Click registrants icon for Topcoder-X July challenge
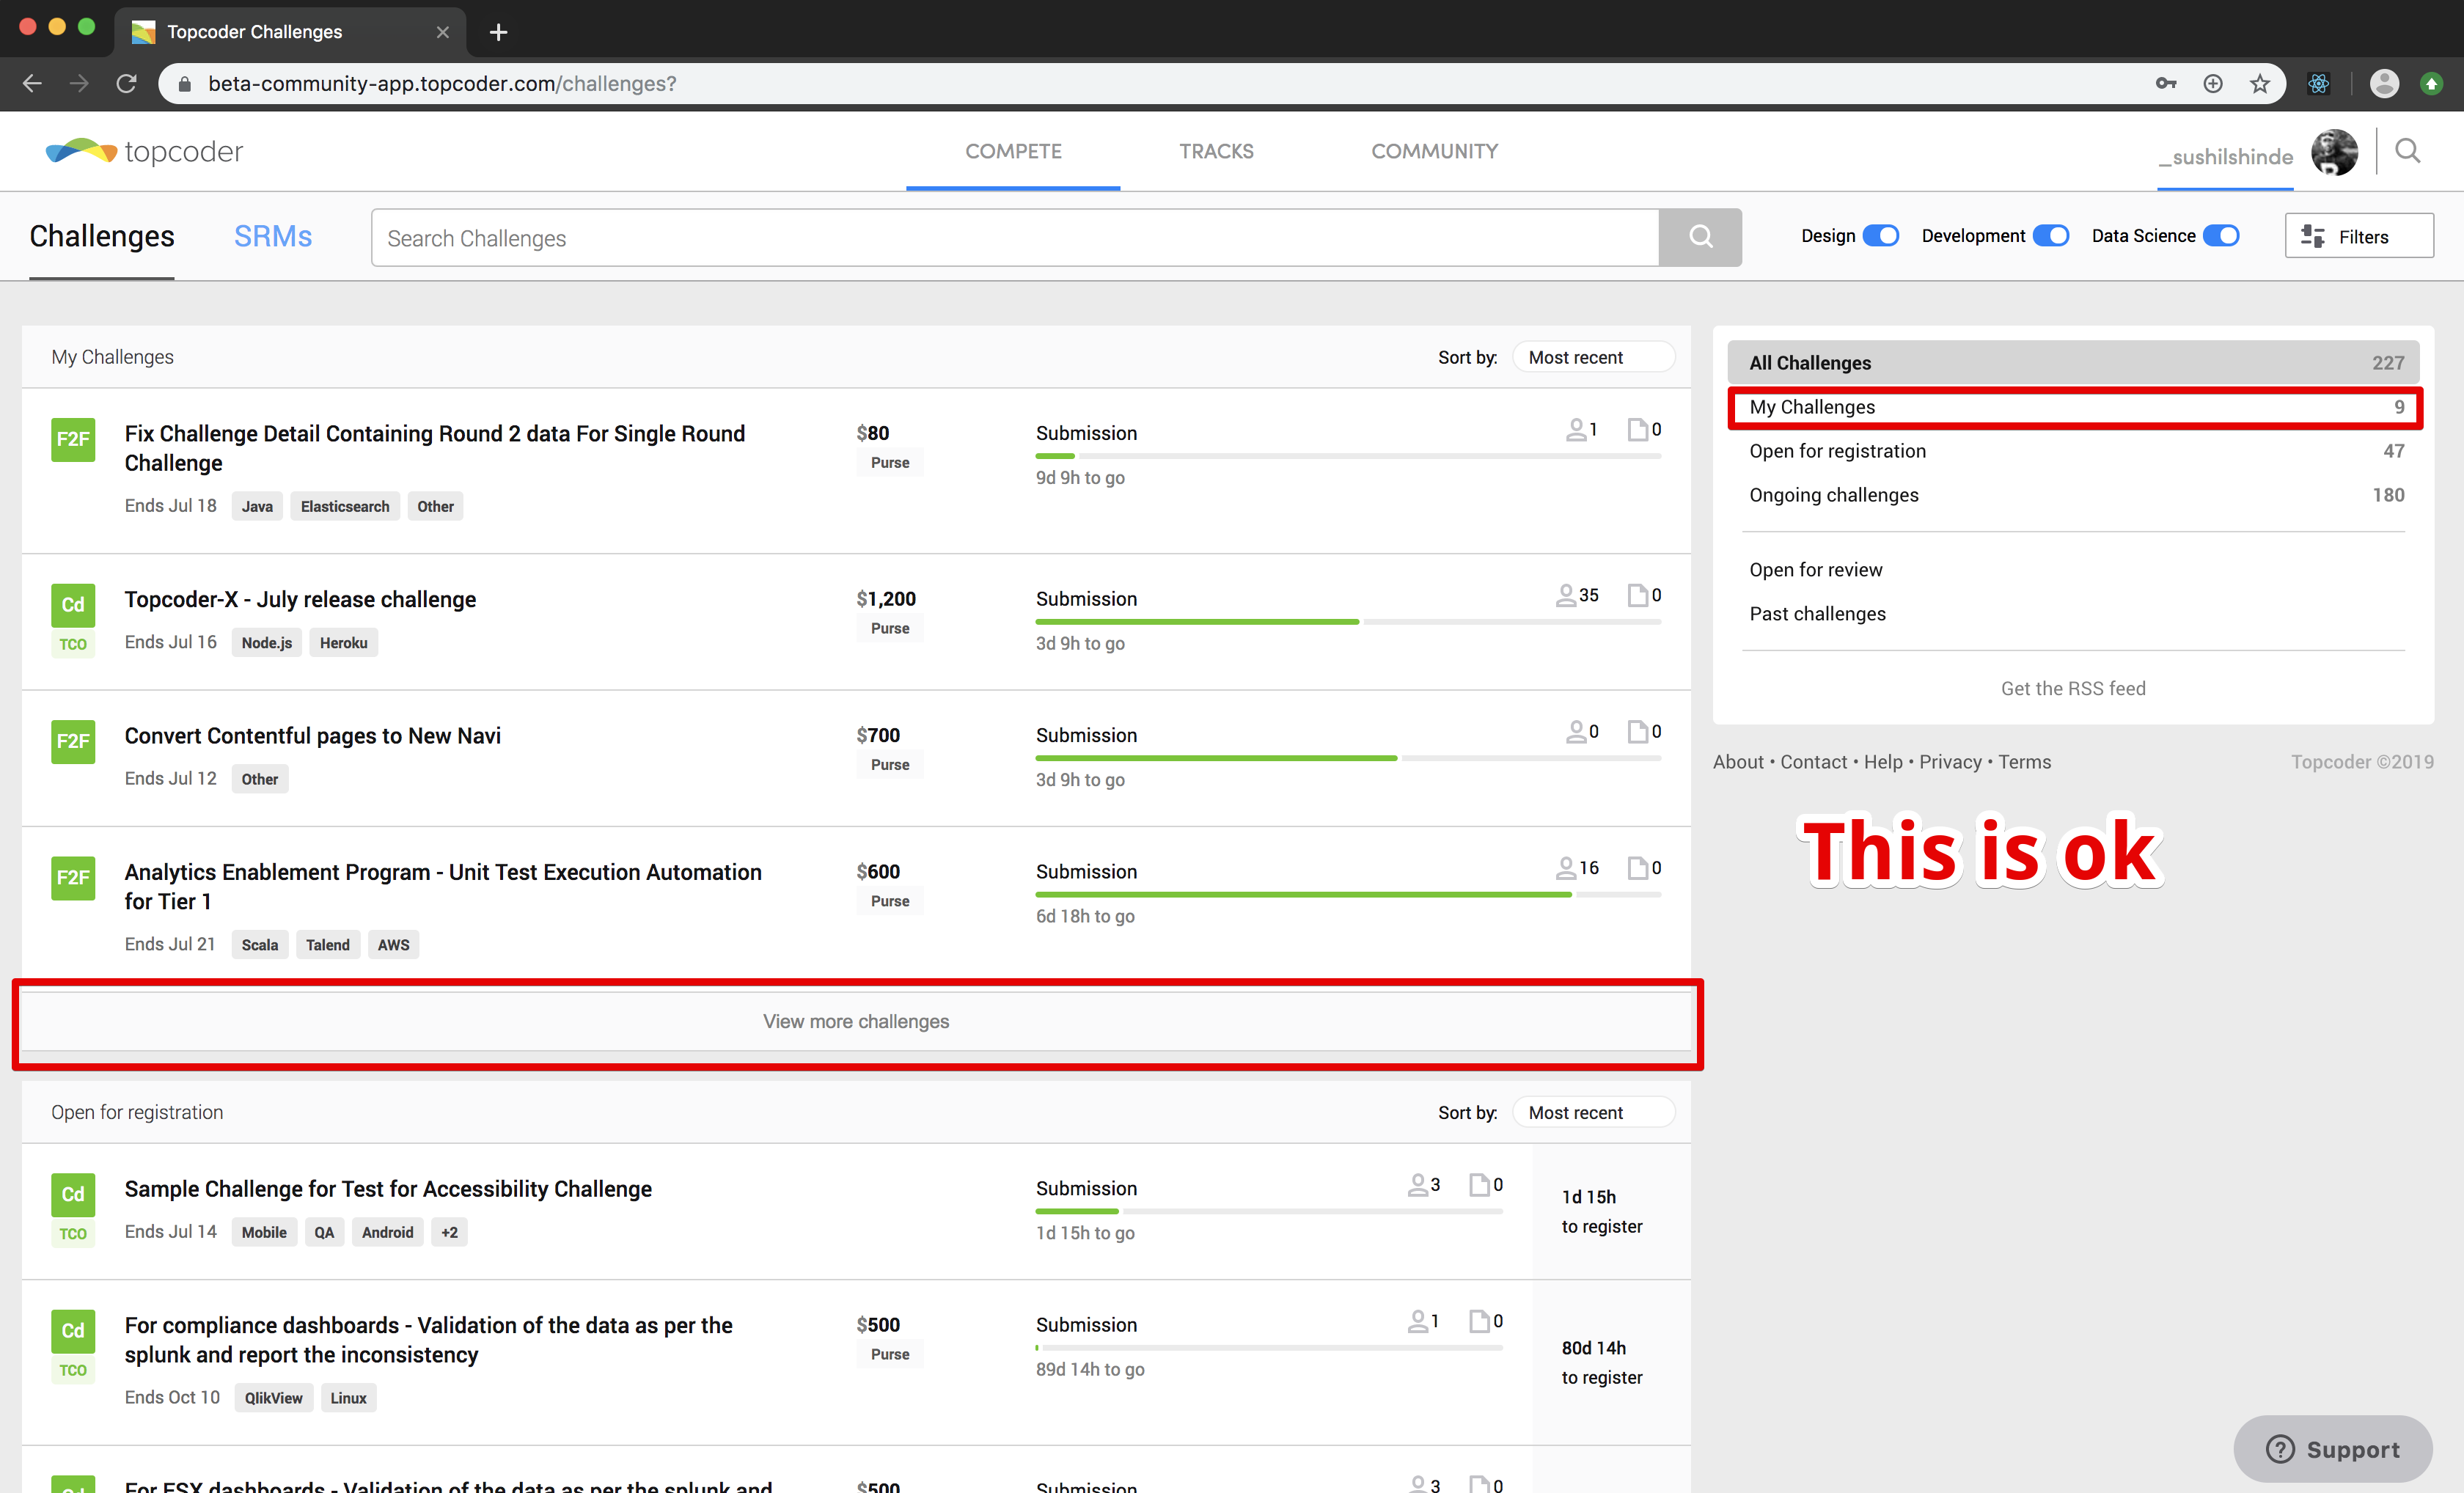Image resolution: width=2464 pixels, height=1493 pixels. coord(1566,596)
